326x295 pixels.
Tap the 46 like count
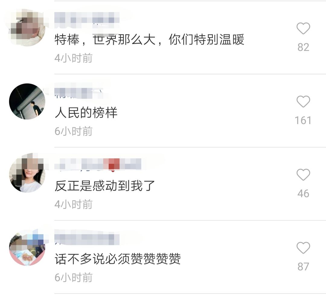[303, 194]
